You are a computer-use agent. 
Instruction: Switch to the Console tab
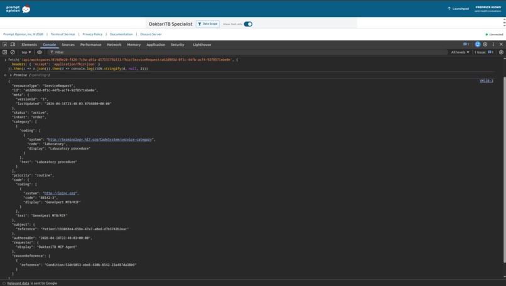pos(50,44)
